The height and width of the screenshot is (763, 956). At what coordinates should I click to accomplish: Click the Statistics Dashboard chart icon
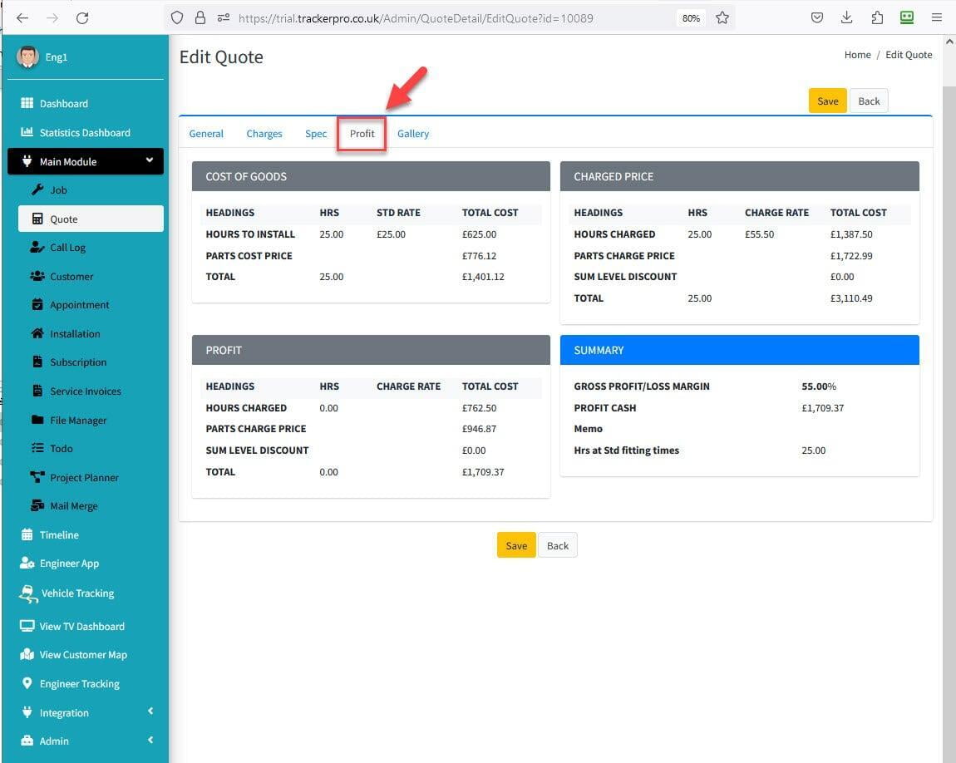tap(27, 132)
